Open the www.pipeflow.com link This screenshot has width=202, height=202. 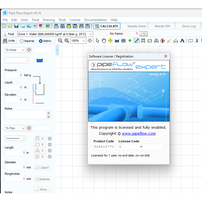(x=139, y=134)
